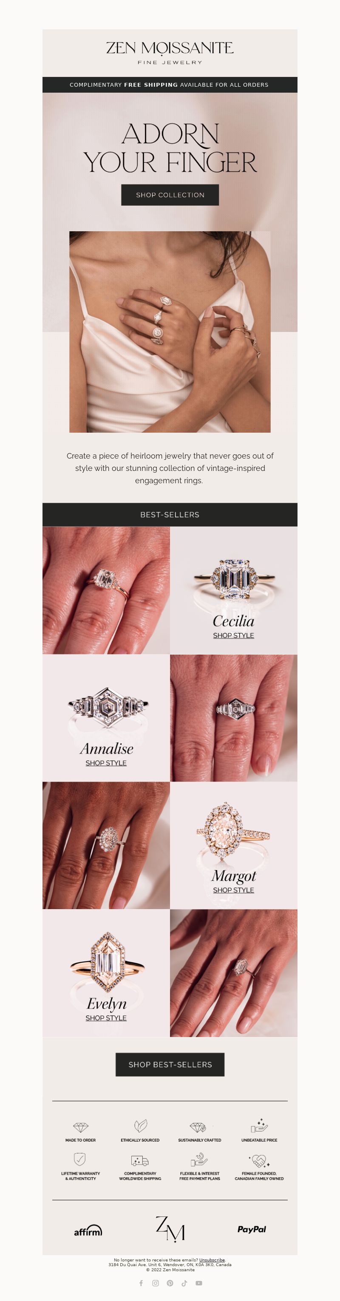Screen dimensions: 340x1301
Task: Click the Affirm logo
Action: (x=88, y=1231)
